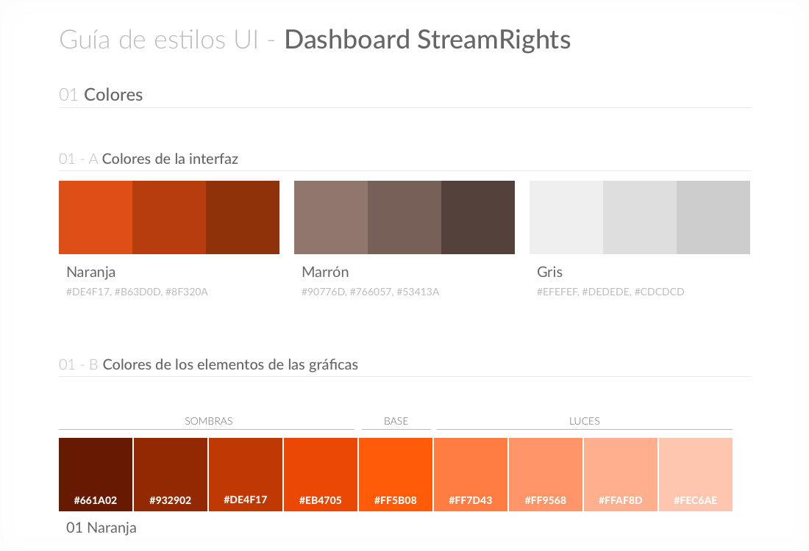Click the LUCES group label
This screenshot has height=551, width=809.
tap(585, 422)
